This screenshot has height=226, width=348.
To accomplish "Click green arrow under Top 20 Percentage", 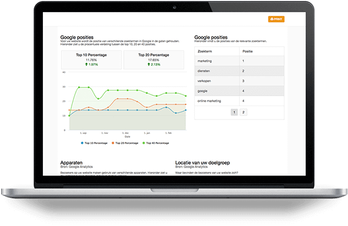I will click(x=148, y=64).
